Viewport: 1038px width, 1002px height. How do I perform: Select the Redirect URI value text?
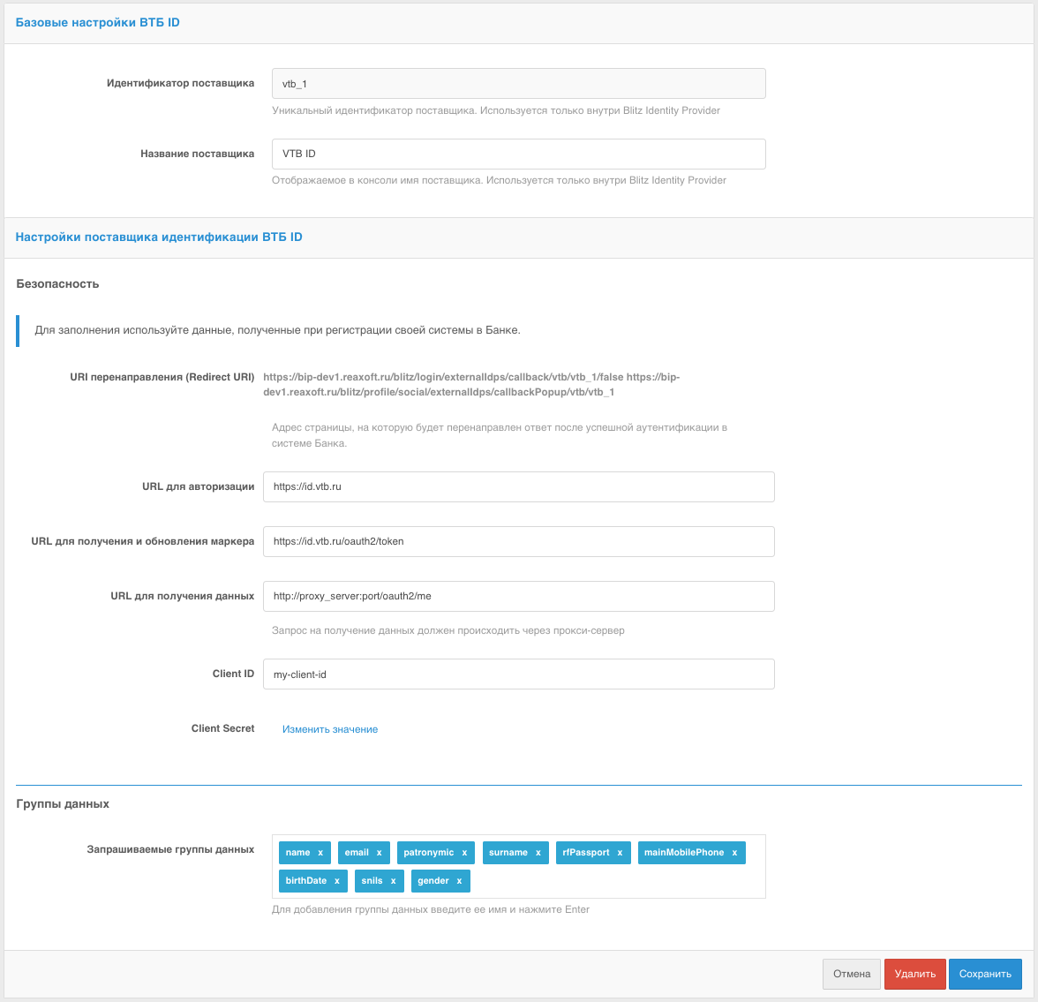pos(471,384)
